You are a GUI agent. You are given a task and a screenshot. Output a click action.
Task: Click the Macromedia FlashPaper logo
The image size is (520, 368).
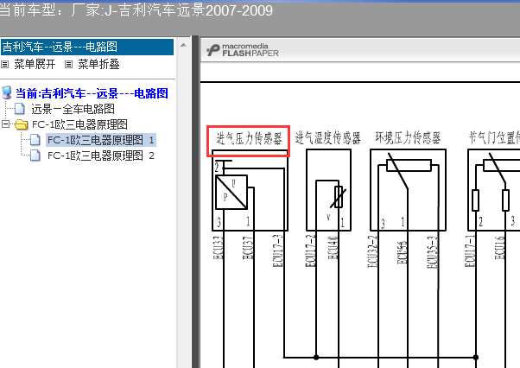243,50
